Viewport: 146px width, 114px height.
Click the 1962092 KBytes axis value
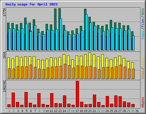pos(4,86)
